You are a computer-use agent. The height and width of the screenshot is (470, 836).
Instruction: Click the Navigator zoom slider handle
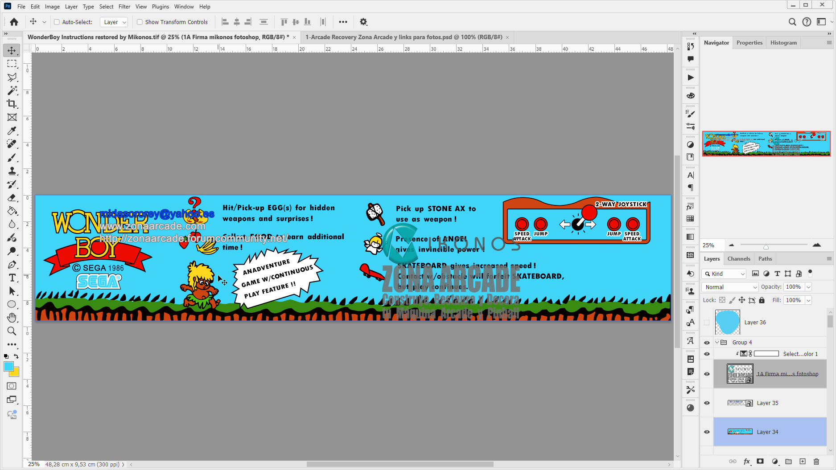[x=766, y=247]
